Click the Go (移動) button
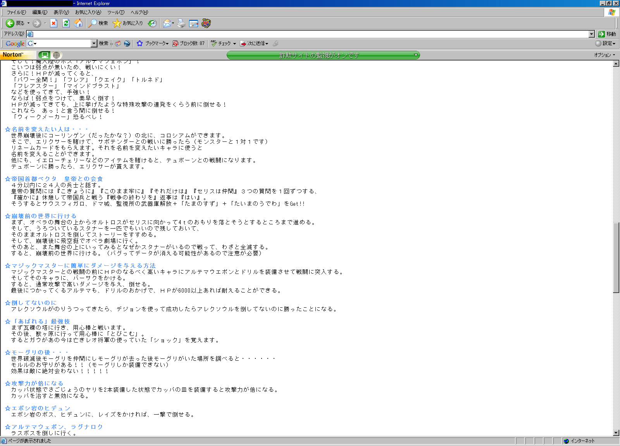620x446 pixels. pos(607,34)
